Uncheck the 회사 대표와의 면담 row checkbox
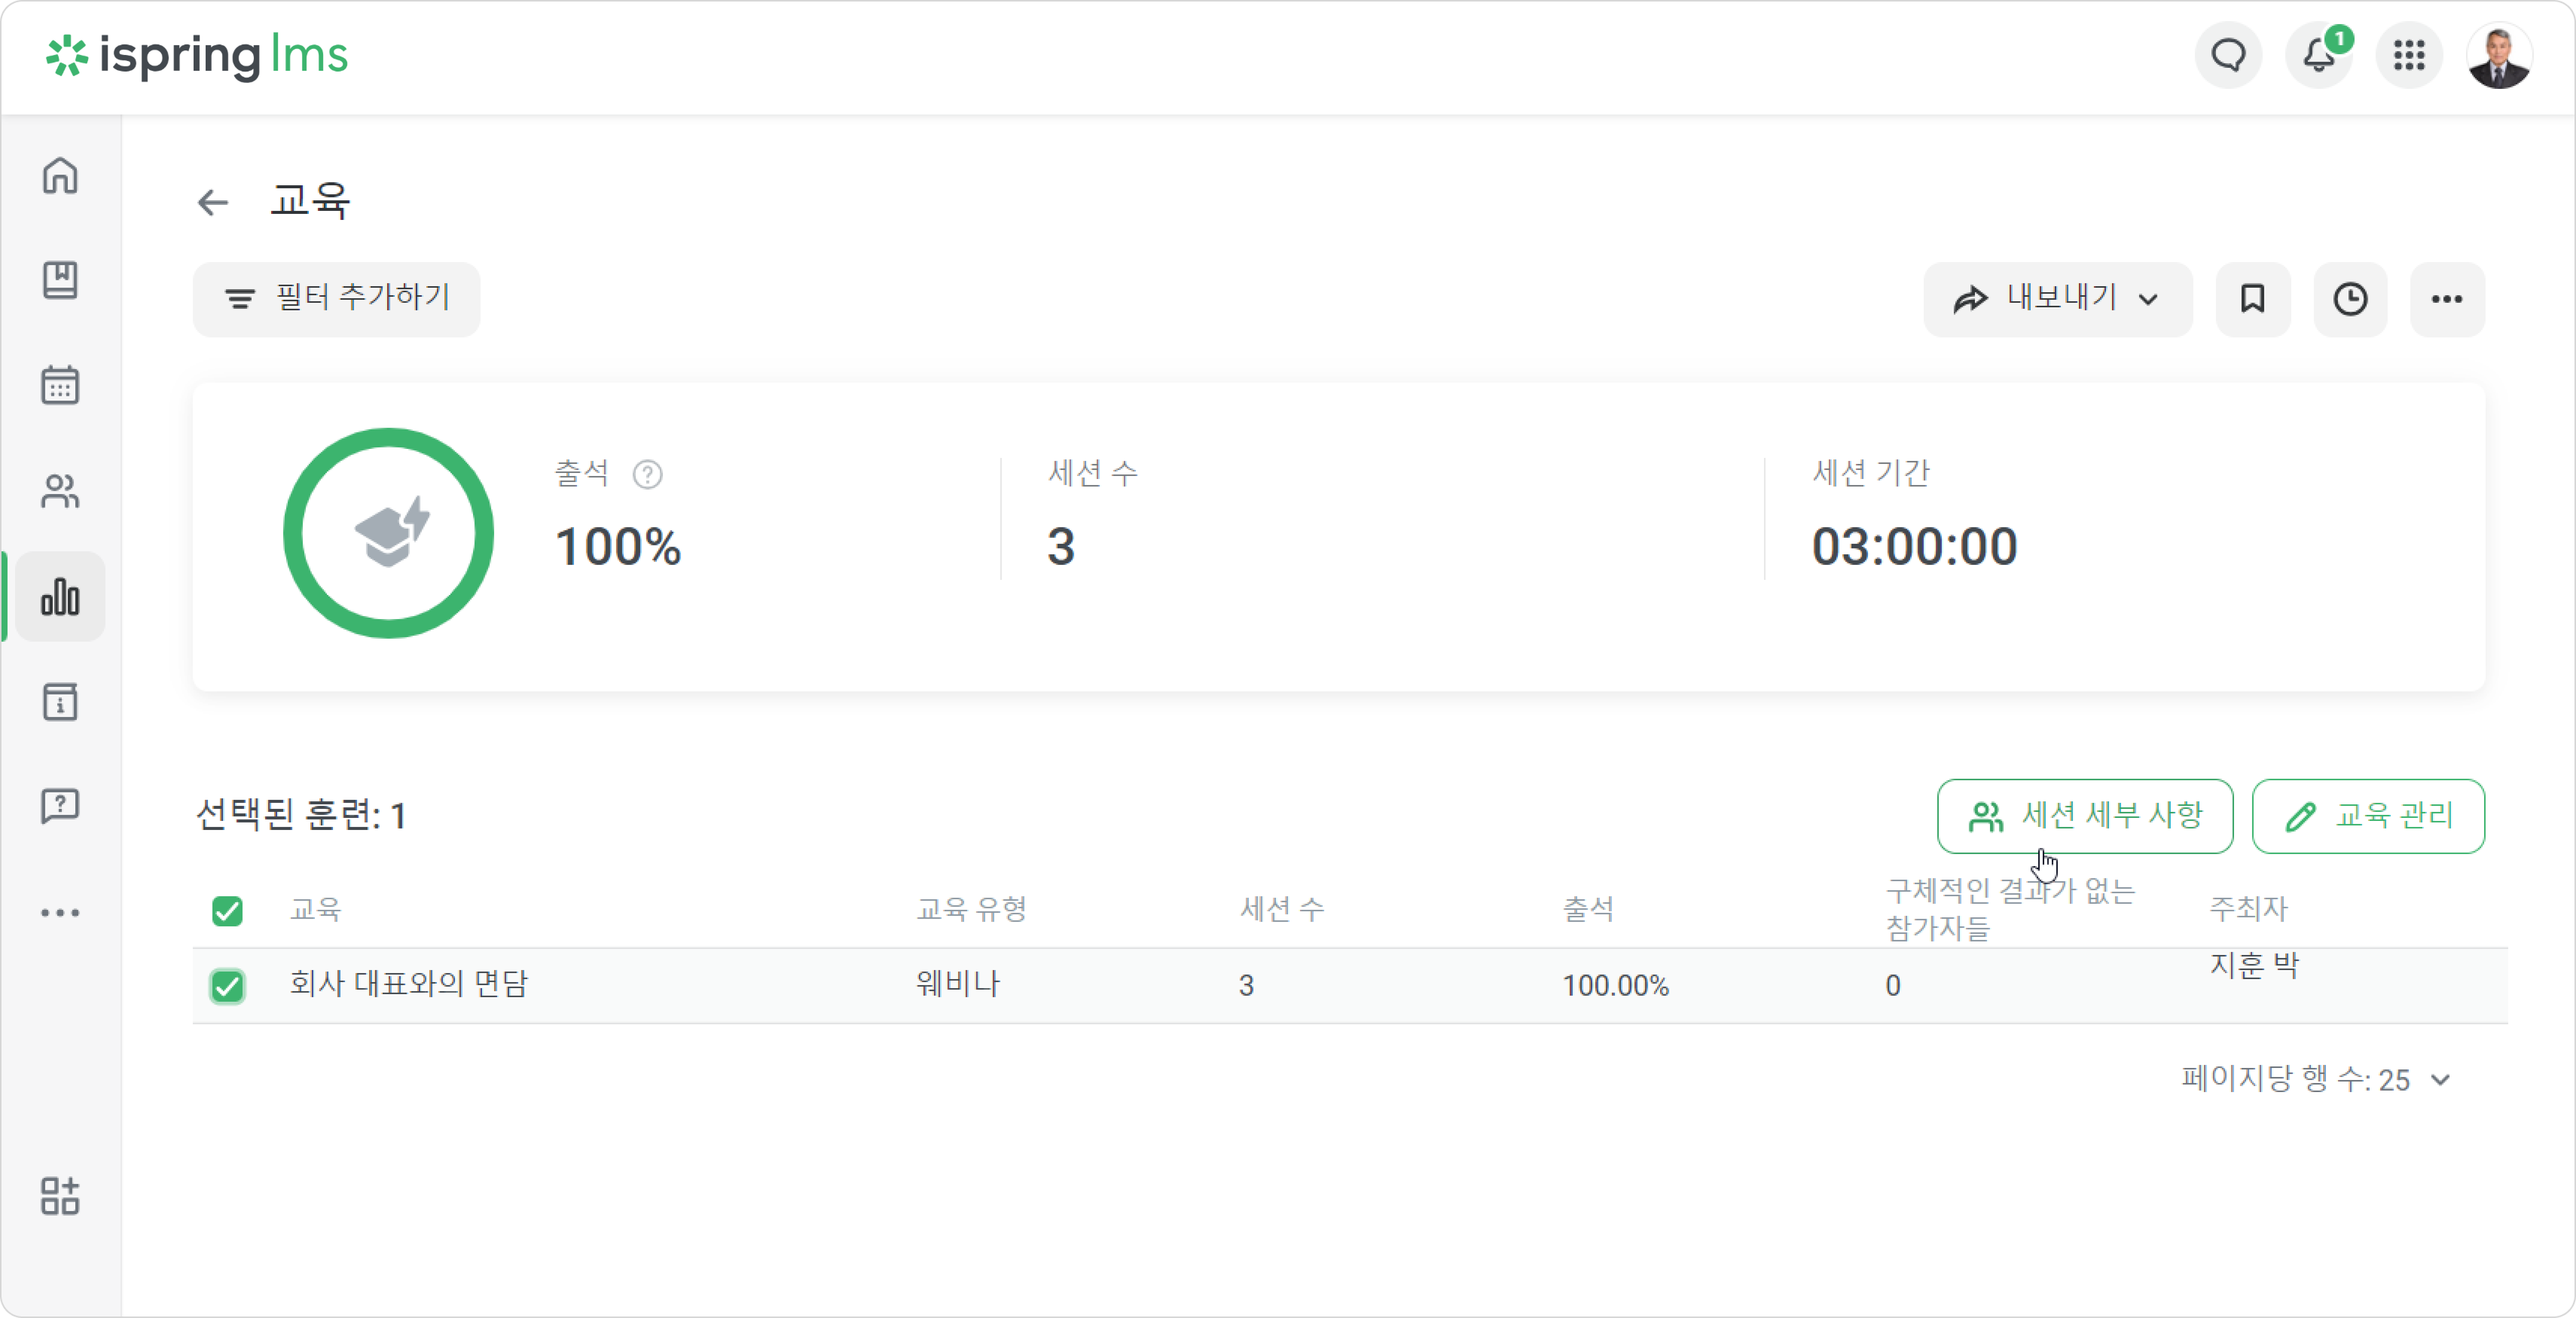2576x1318 pixels. click(x=227, y=986)
